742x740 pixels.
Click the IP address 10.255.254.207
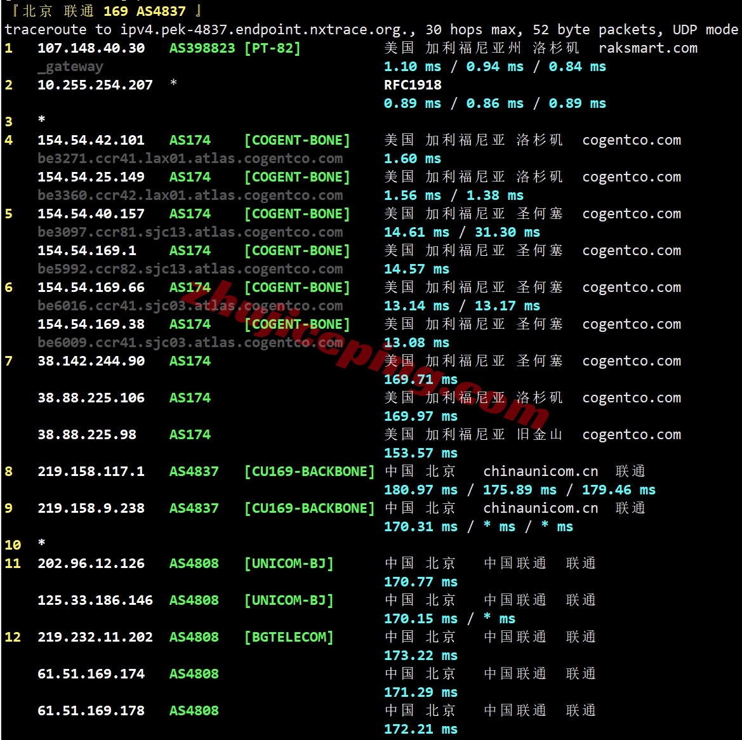[95, 84]
